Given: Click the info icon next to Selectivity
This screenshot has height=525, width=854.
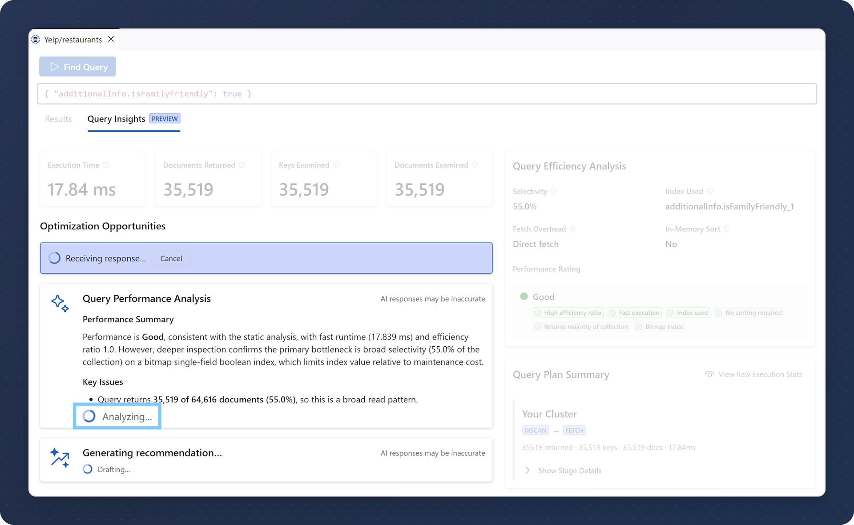Looking at the screenshot, I should coord(554,191).
